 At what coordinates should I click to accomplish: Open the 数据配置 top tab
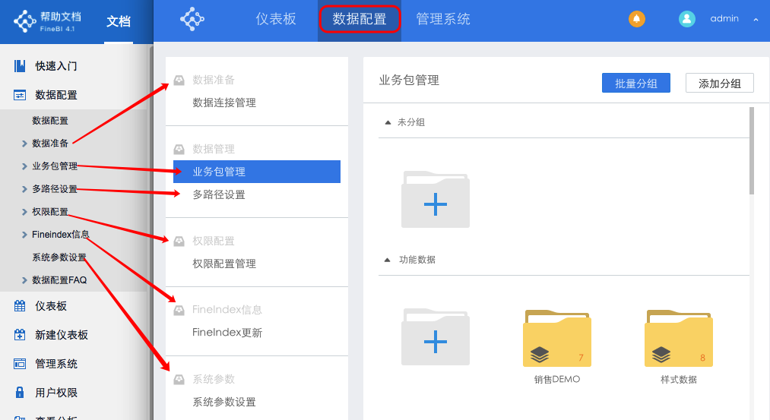(x=360, y=19)
